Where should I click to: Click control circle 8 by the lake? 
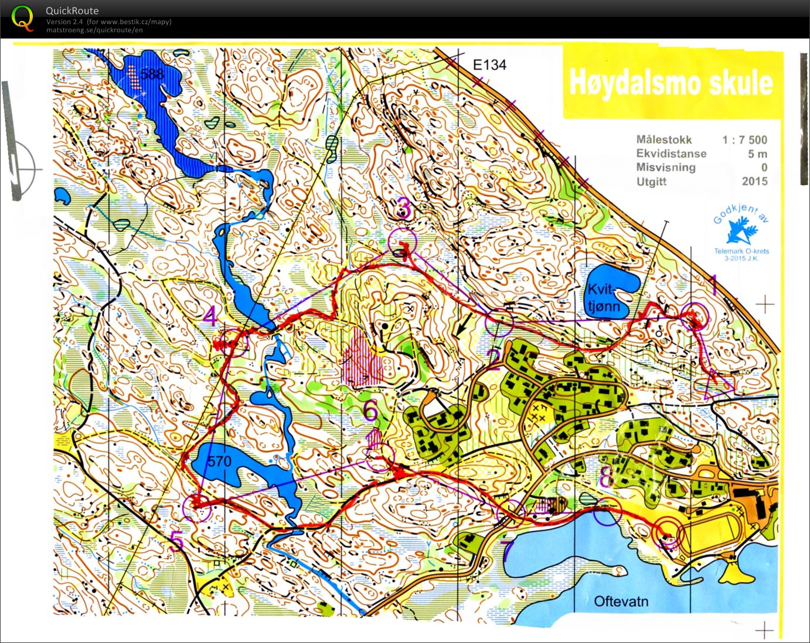click(x=607, y=512)
